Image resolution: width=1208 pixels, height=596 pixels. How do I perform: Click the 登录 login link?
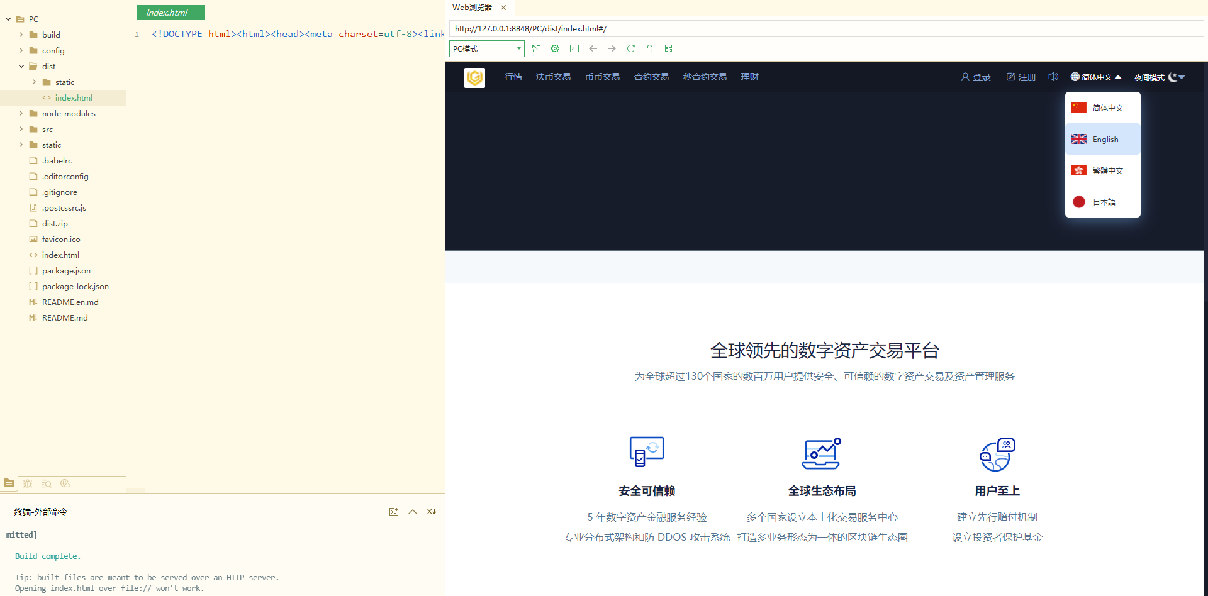pyautogui.click(x=975, y=77)
